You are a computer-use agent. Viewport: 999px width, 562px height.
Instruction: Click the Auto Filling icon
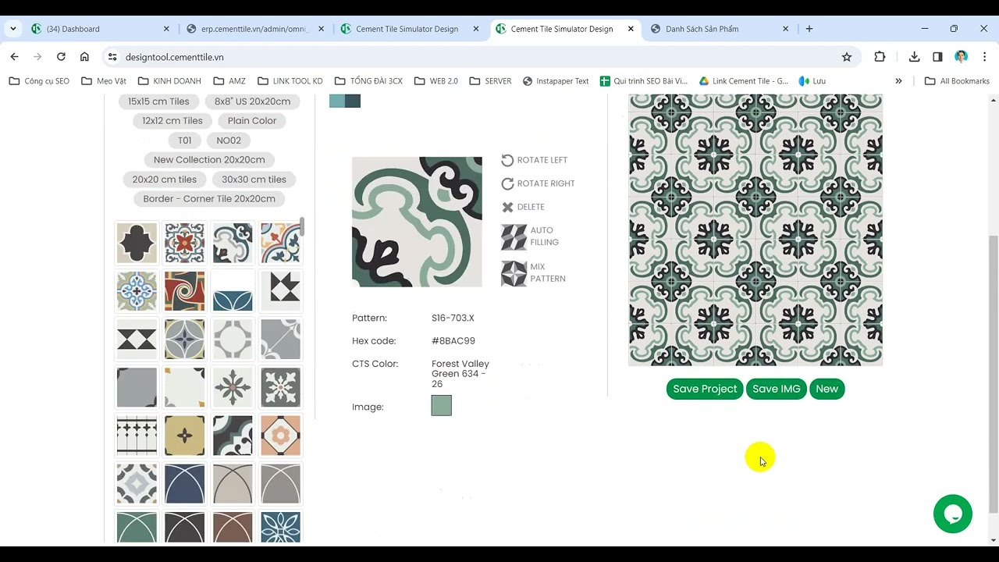[514, 237]
